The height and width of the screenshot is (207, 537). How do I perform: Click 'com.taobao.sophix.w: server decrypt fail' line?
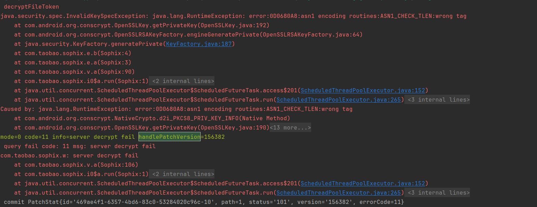click(69, 155)
